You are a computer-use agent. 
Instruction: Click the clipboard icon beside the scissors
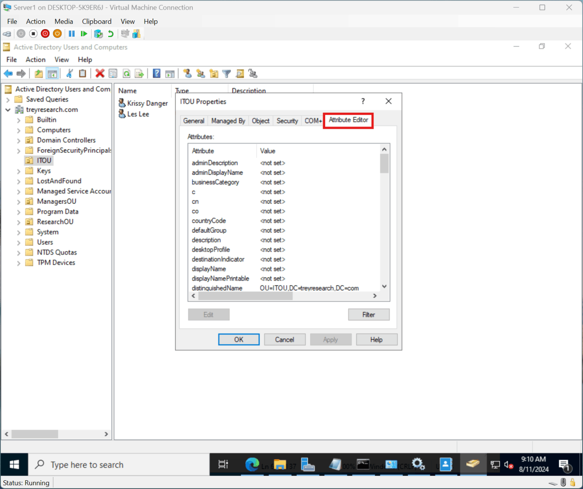82,74
